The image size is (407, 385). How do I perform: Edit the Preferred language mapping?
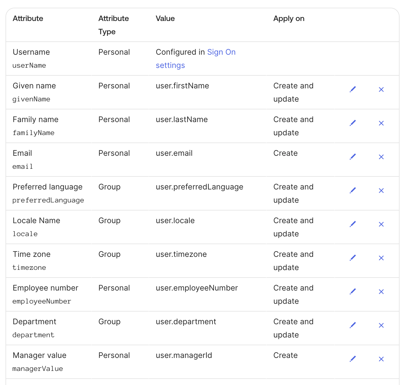(x=353, y=190)
